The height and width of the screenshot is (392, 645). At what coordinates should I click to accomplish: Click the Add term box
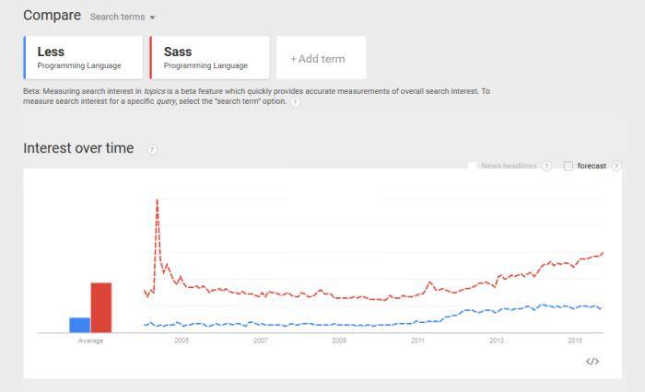[321, 58]
